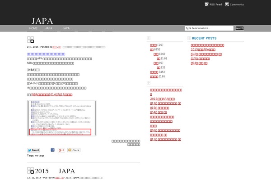Open the rule document screenshot thumbnail
This screenshot has height=180, width=271.
tap(61, 118)
